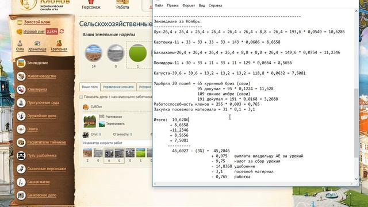Open the Прогулочные суда ship icon
The width and height of the screenshot is (368, 207).
point(21,102)
